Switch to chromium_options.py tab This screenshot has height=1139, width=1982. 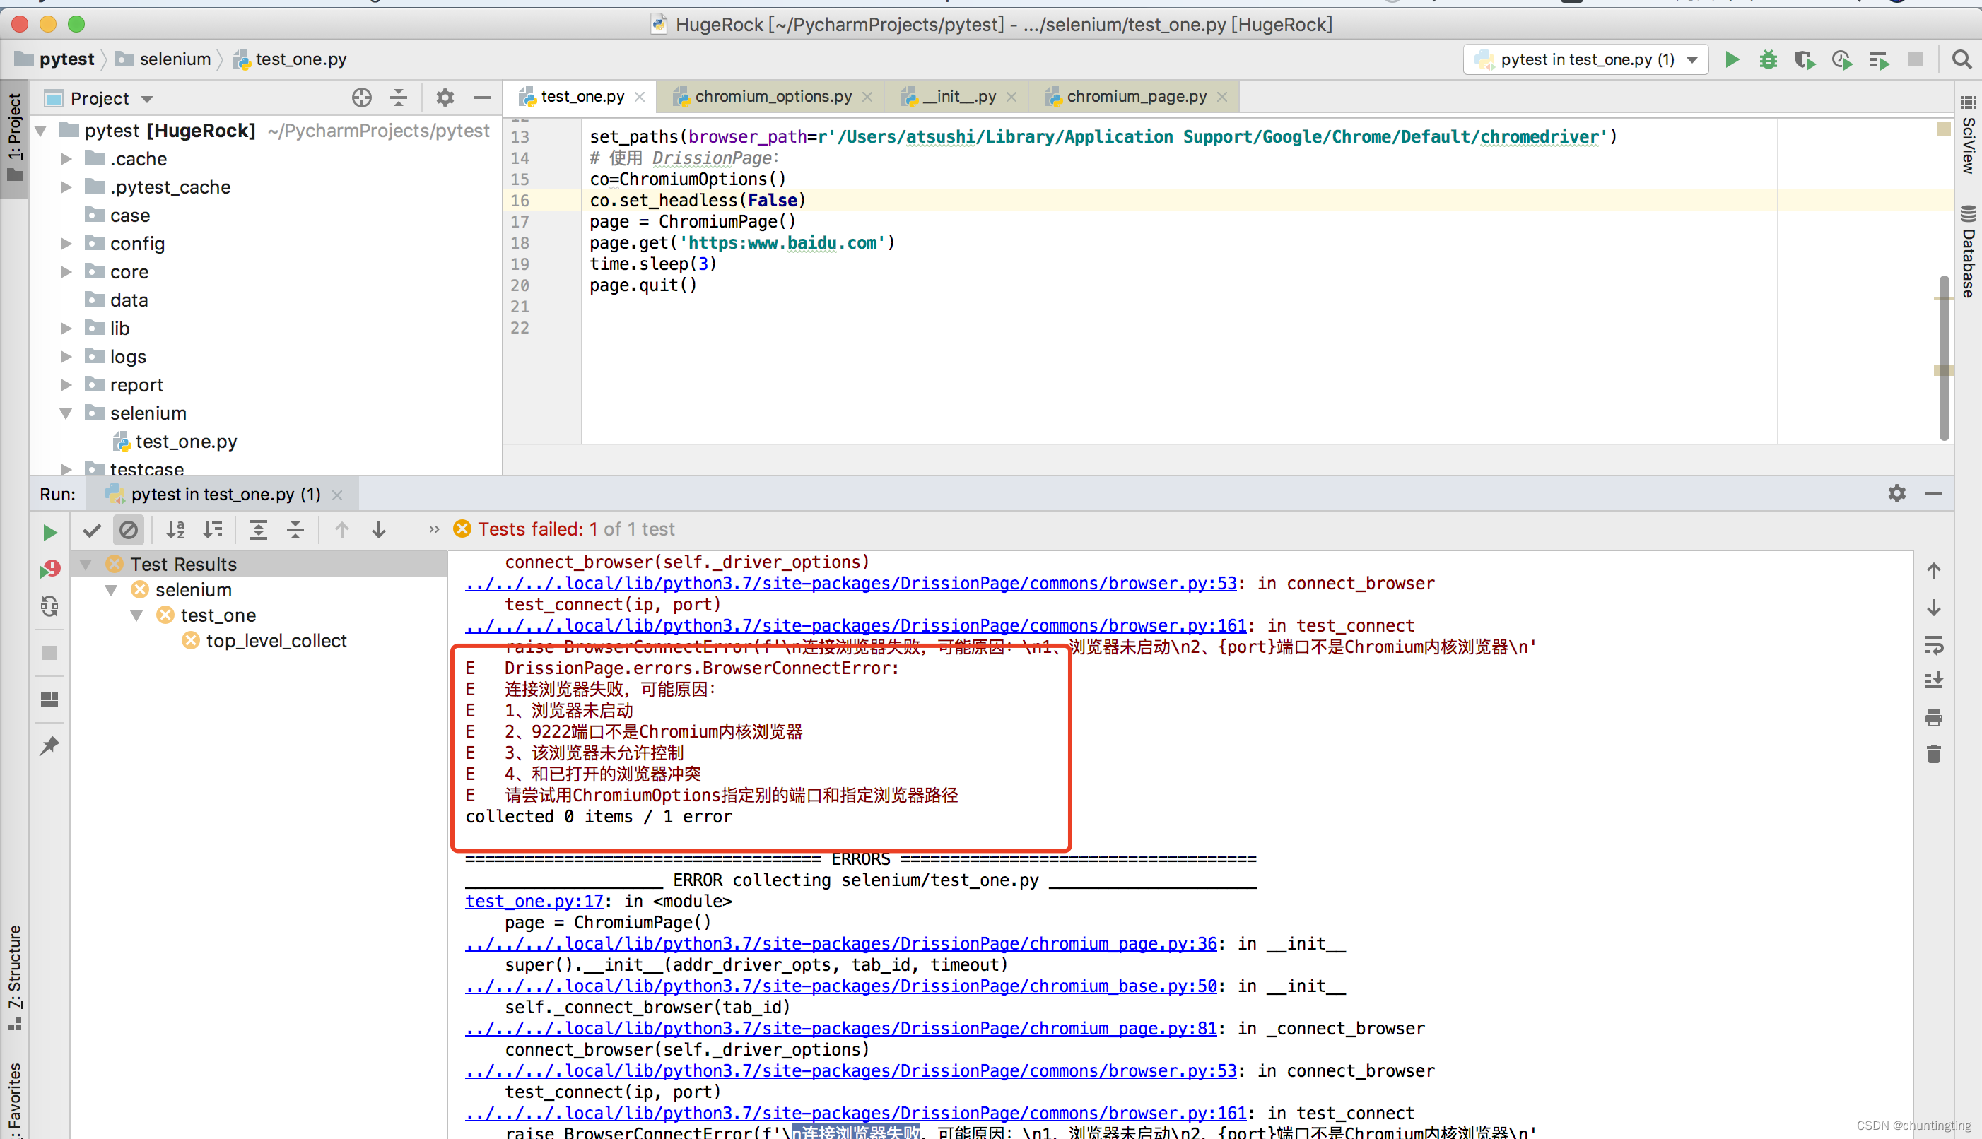[773, 96]
